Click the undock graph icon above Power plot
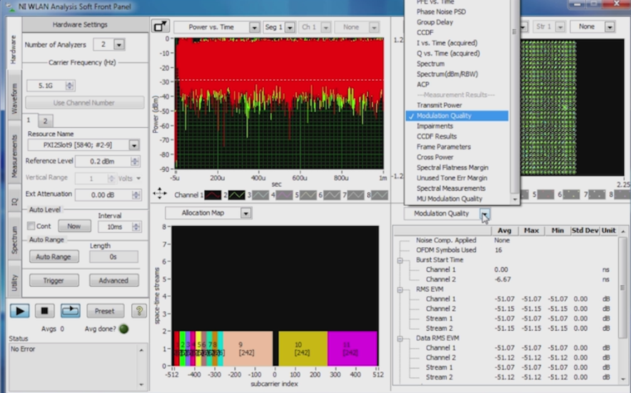 tap(160, 27)
